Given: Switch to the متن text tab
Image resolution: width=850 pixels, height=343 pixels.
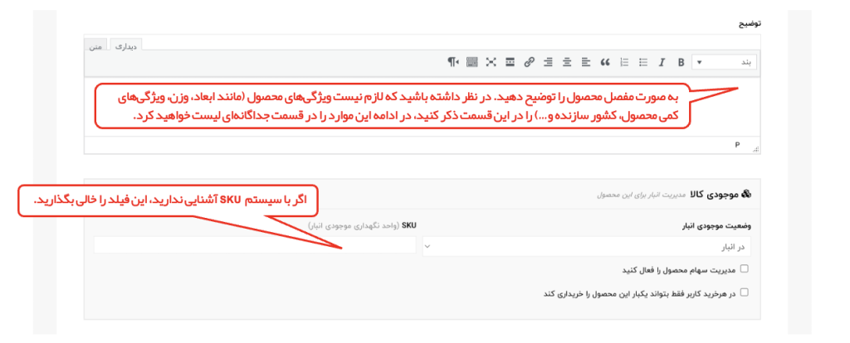Looking at the screenshot, I should (96, 45).
